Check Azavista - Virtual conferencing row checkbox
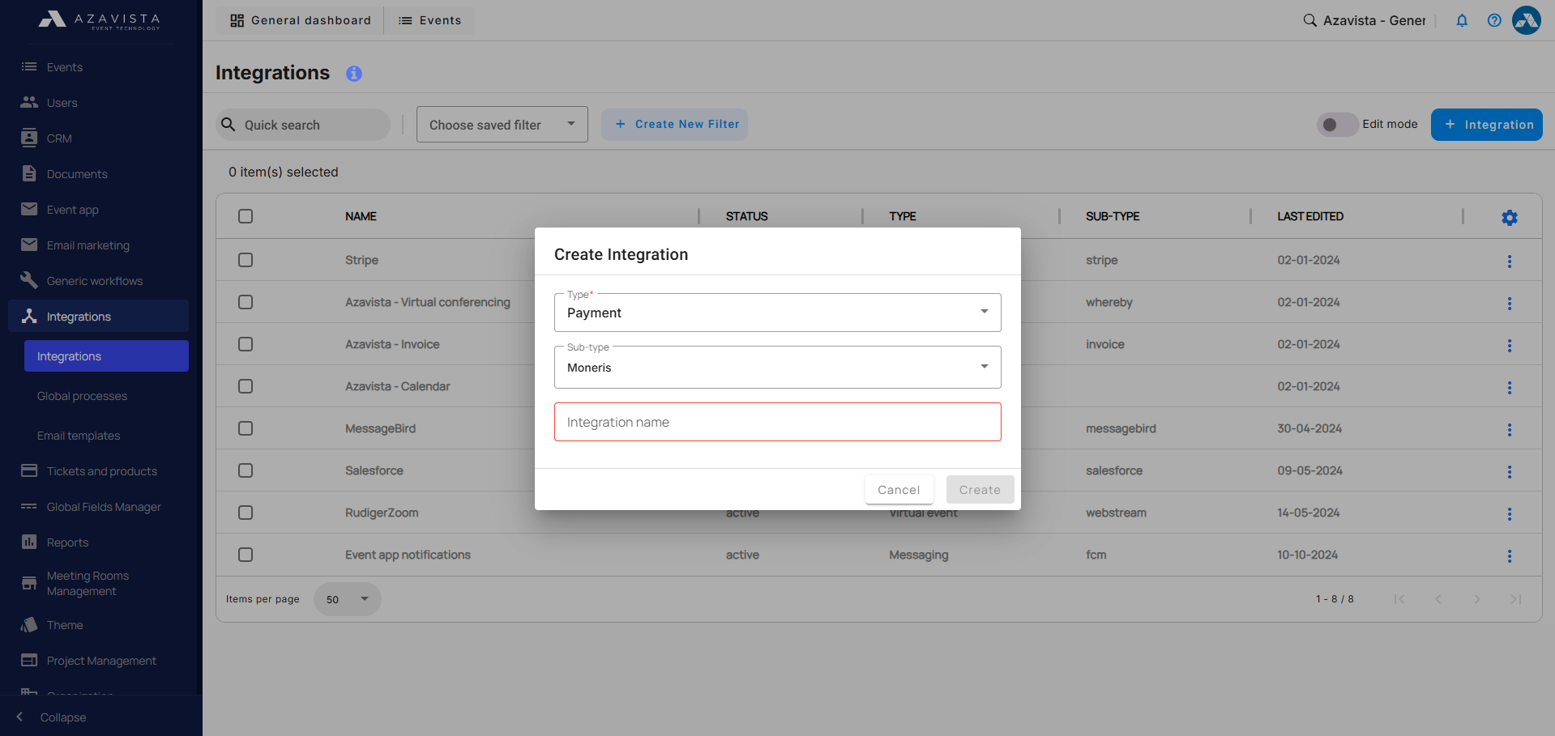Image resolution: width=1555 pixels, height=736 pixels. pos(246,302)
